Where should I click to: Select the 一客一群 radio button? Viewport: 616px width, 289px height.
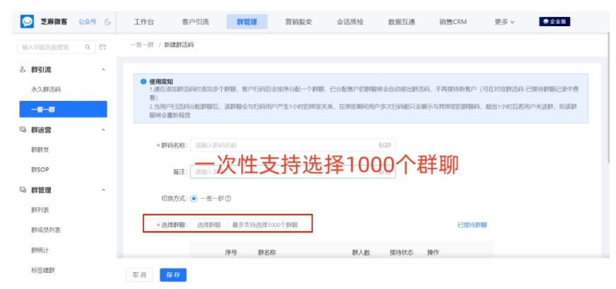point(194,198)
